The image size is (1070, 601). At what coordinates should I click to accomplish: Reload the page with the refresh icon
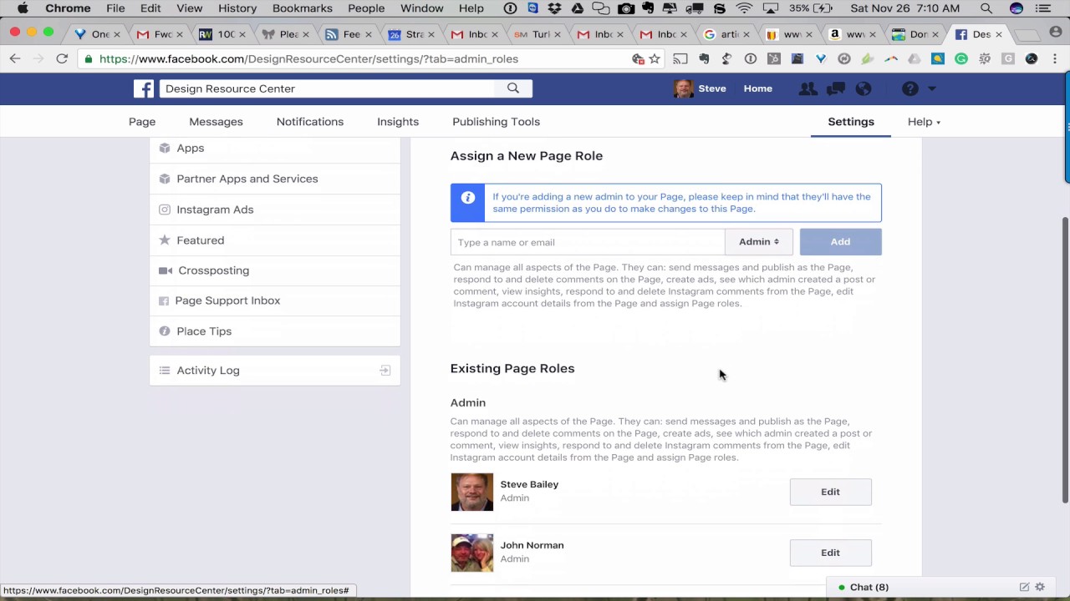[x=62, y=59]
